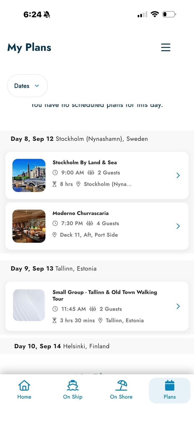Tap location pin beside Deck 11, Aft
The width and height of the screenshot is (194, 422).
(x=55, y=235)
